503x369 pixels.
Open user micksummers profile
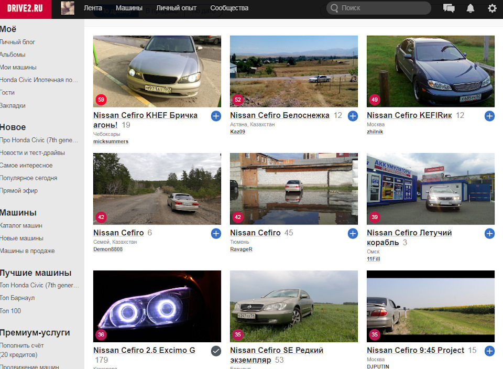point(111,142)
